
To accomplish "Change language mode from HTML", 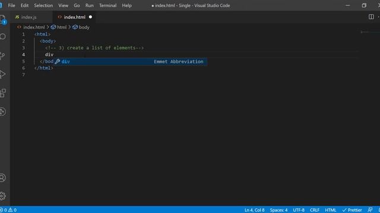I will tap(330, 210).
